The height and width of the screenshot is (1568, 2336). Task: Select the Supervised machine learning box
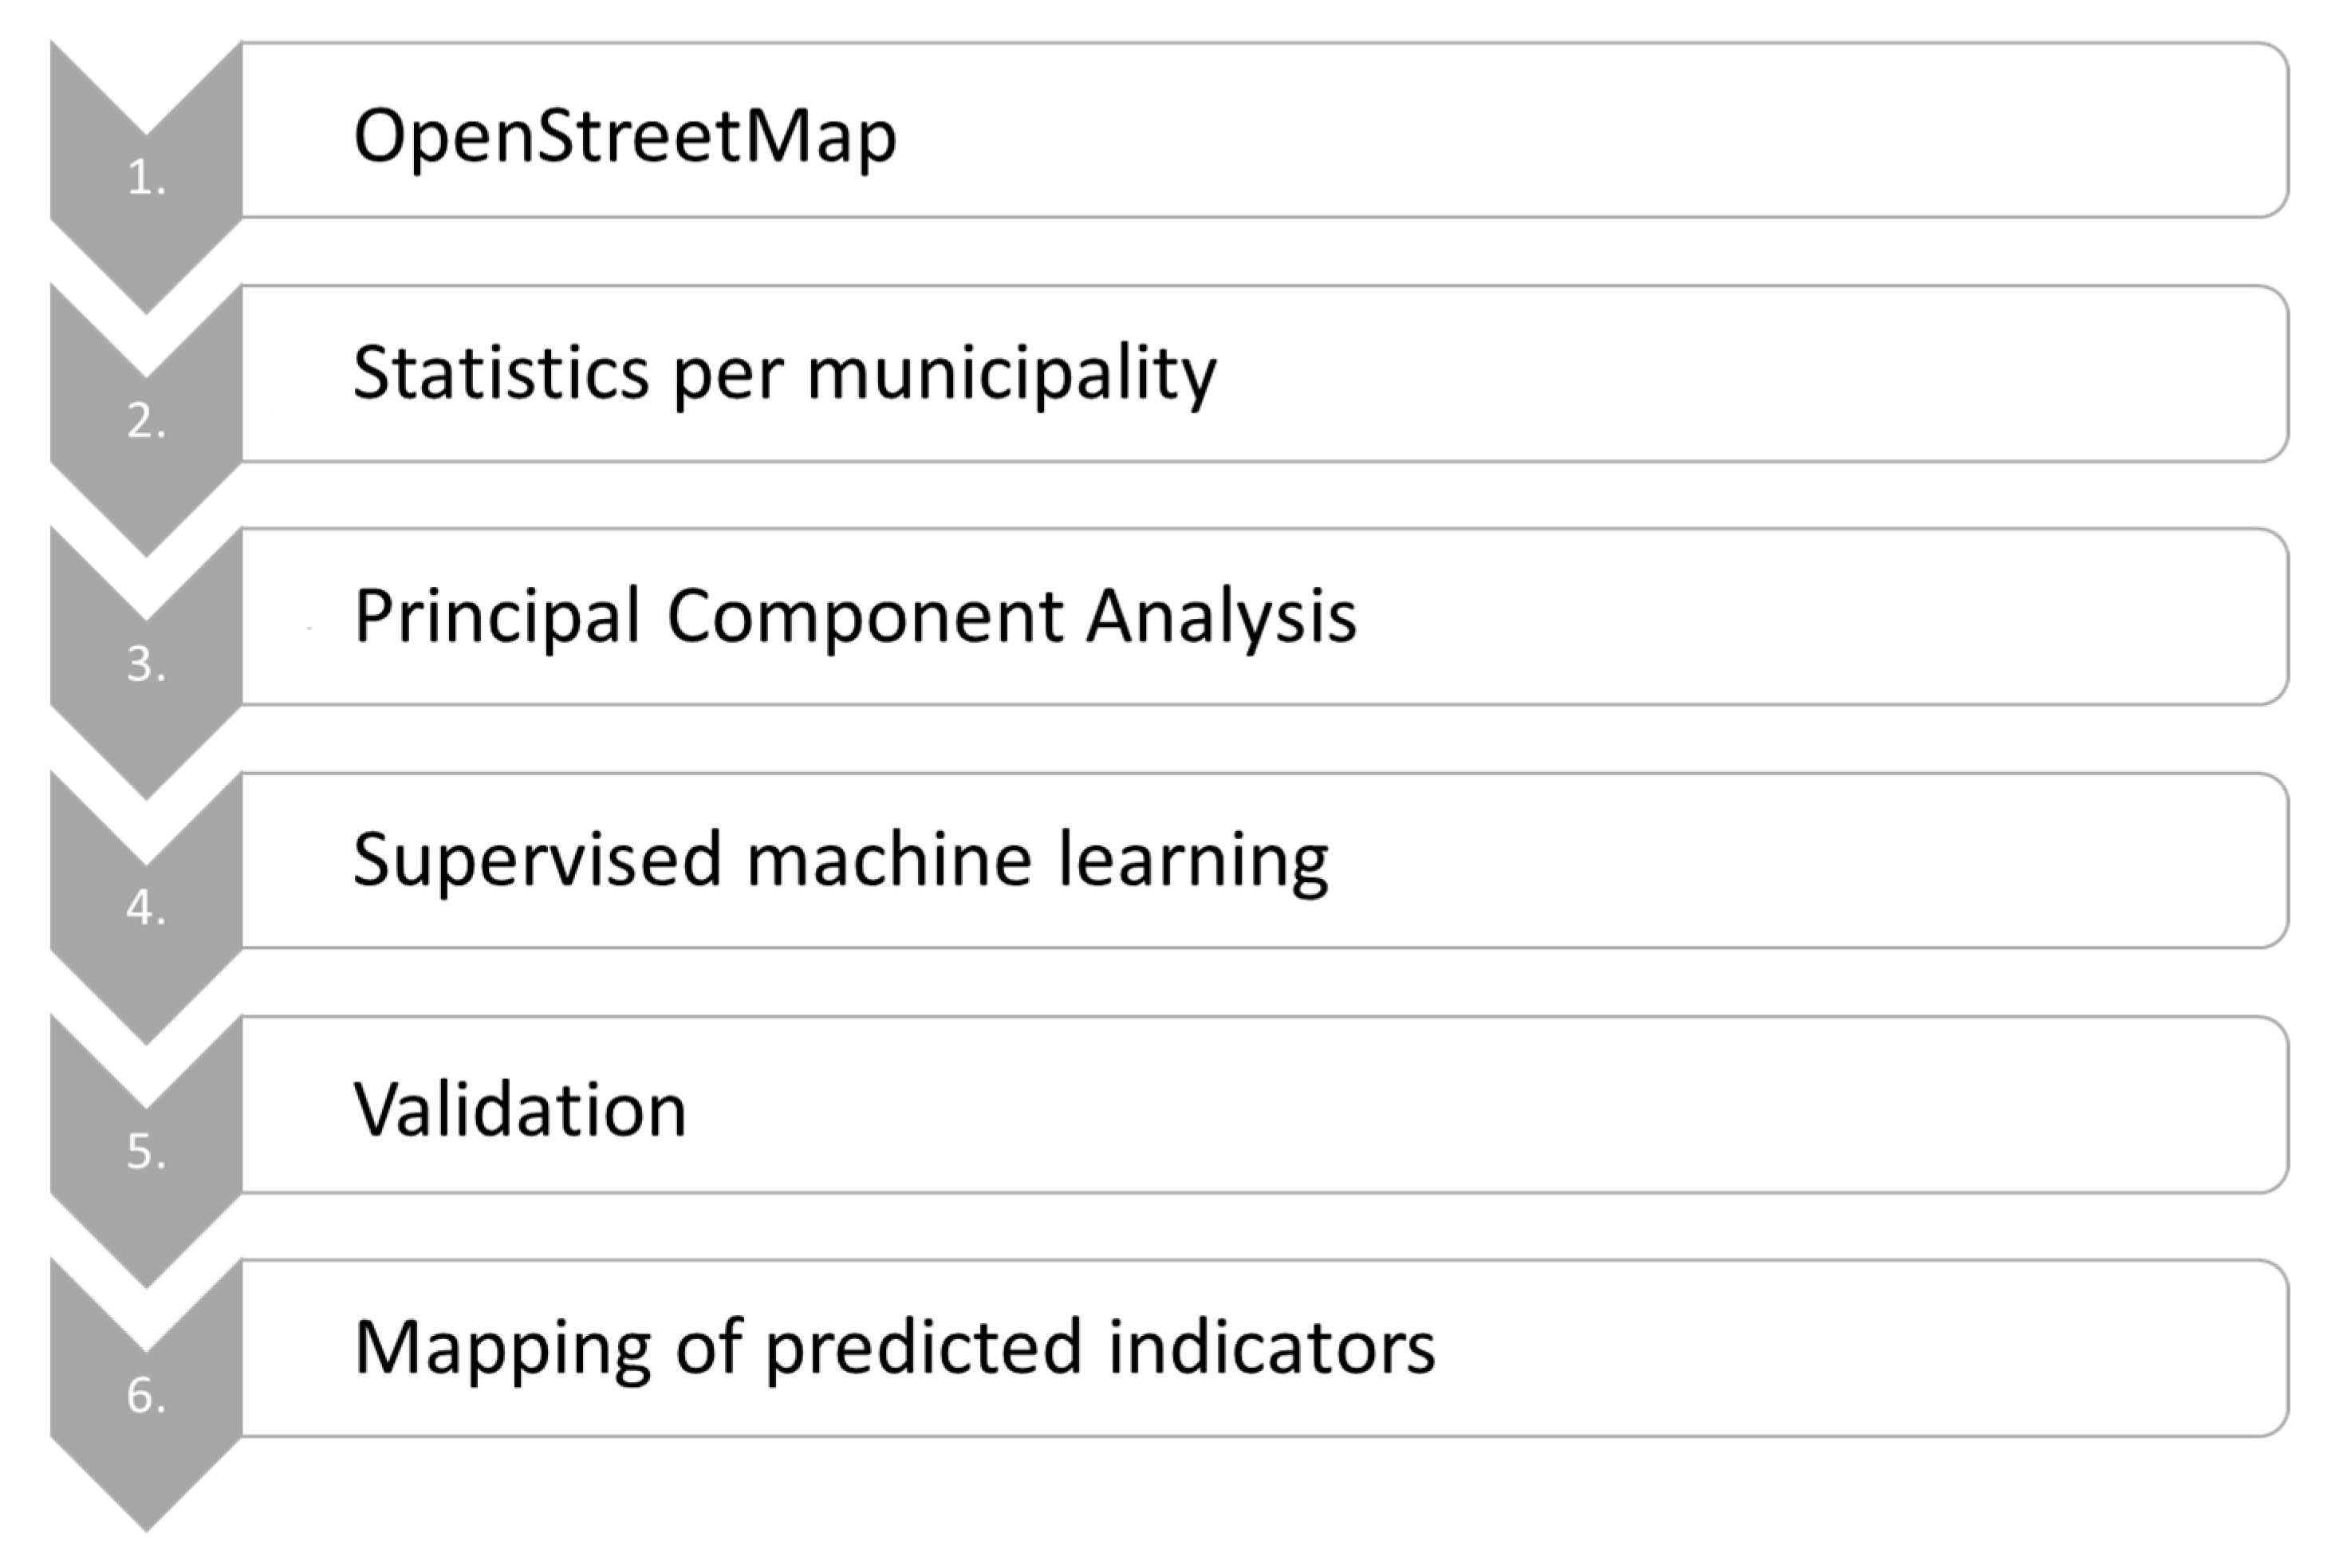tap(1265, 860)
